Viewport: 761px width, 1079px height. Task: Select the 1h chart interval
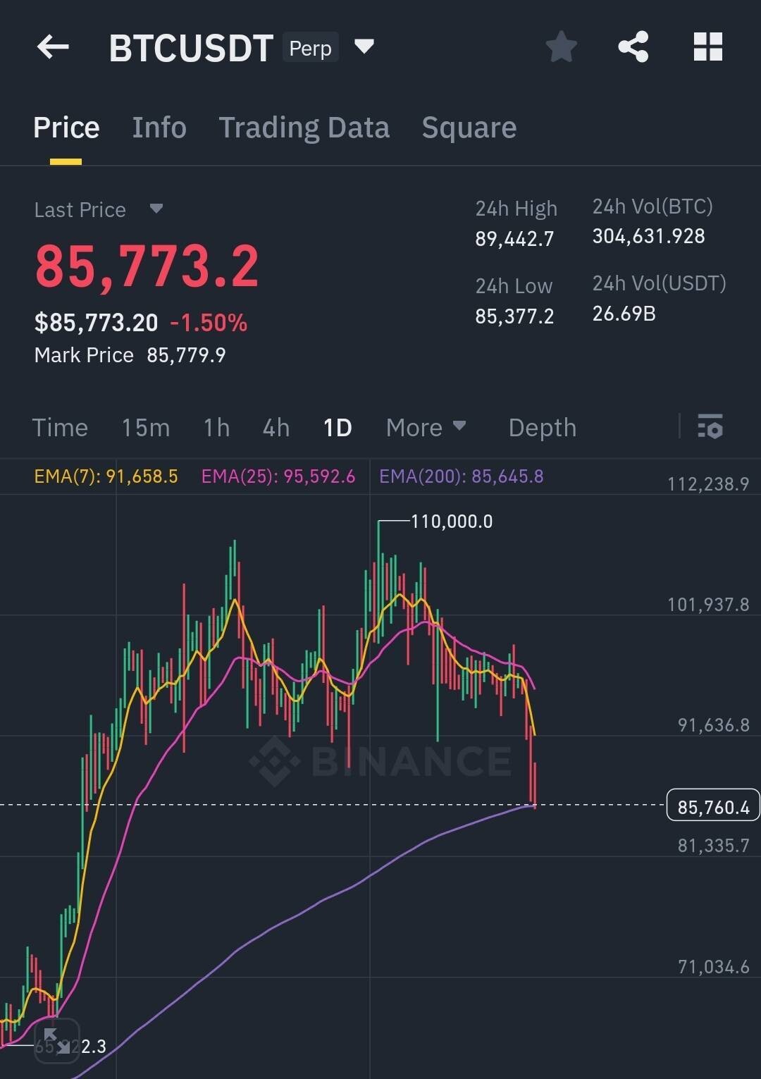click(x=216, y=427)
